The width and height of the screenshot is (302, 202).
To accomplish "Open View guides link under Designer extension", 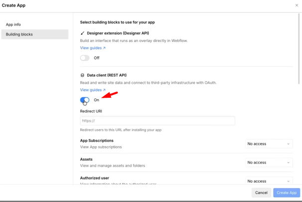I will (x=91, y=48).
